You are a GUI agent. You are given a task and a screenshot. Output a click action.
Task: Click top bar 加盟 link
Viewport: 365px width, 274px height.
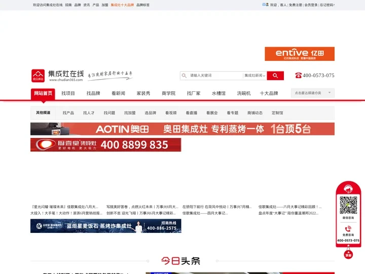point(105,5)
